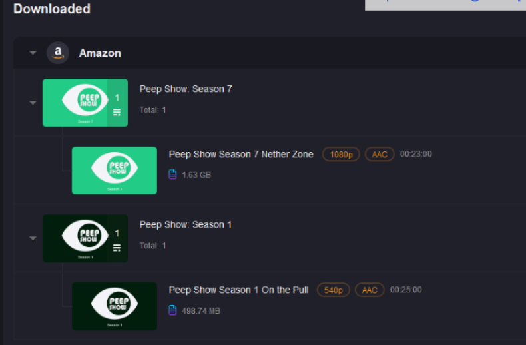Click the dark Season 1 series thumbnail

(x=85, y=238)
